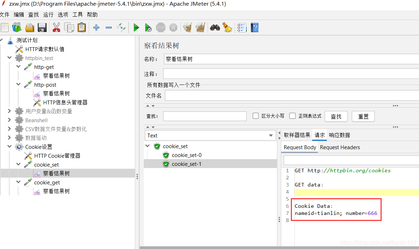Open the Templates toolbar icon

click(x=17, y=27)
